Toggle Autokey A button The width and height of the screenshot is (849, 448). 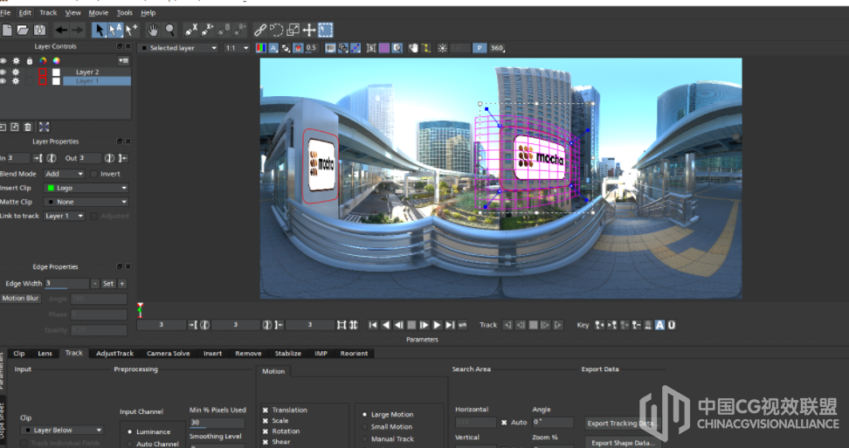(x=659, y=325)
